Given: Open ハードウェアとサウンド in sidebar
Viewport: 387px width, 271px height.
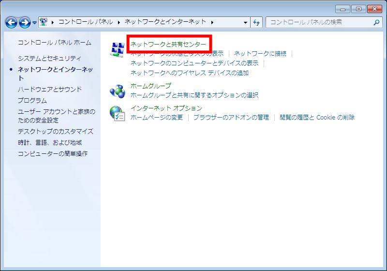Looking at the screenshot, I should click(50, 89).
